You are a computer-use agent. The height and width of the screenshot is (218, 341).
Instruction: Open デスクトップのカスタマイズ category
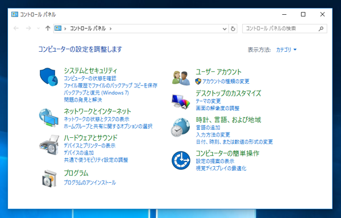coord(228,93)
